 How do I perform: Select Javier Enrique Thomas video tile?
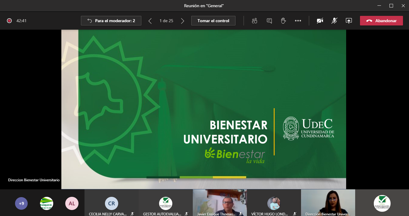tap(220, 203)
